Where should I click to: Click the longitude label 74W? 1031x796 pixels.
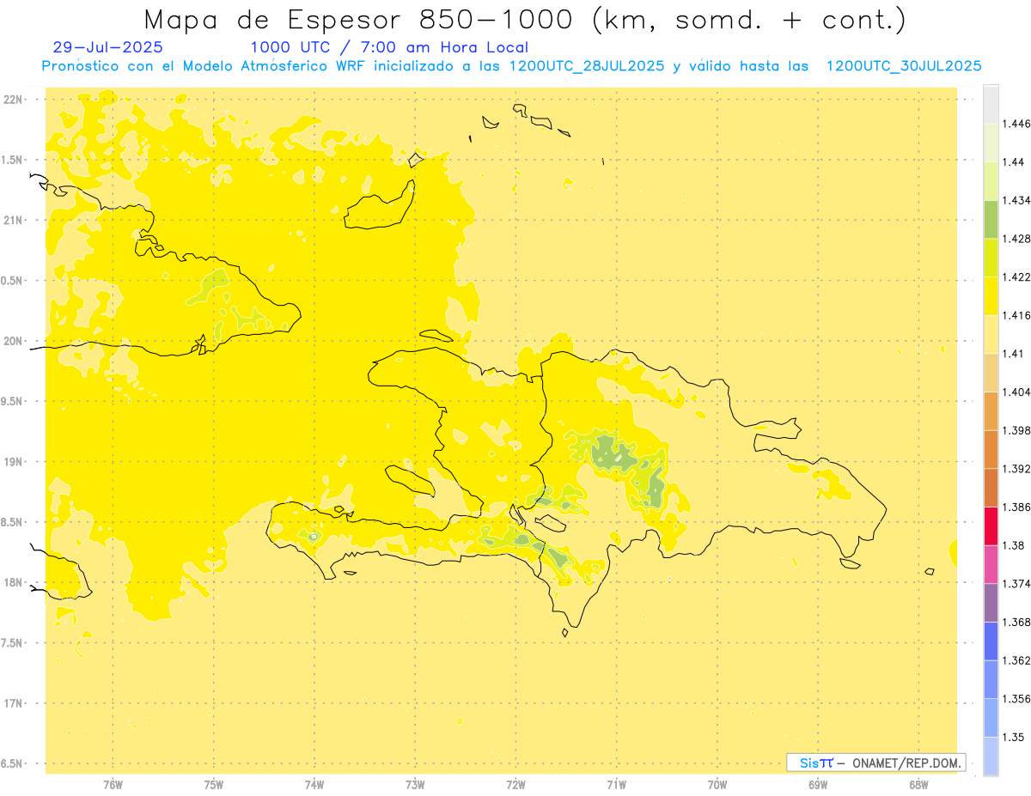click(314, 785)
